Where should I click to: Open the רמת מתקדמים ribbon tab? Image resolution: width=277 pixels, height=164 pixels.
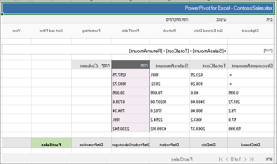[177, 19]
